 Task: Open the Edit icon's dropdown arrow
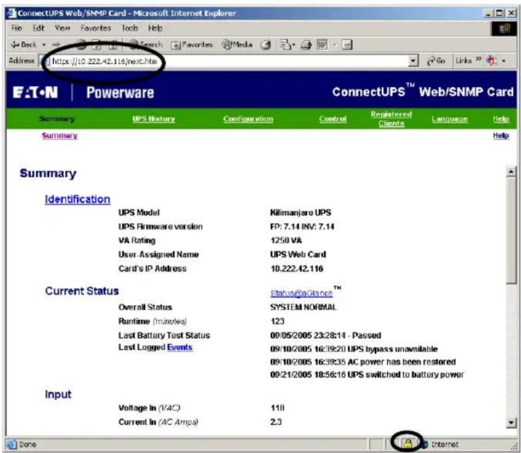(335, 44)
